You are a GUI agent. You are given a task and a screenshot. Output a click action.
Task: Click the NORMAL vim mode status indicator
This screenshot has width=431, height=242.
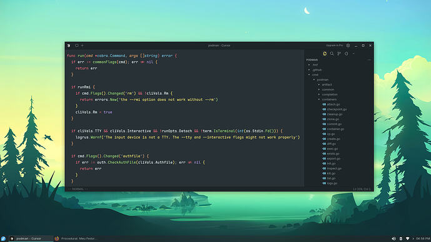point(78,189)
